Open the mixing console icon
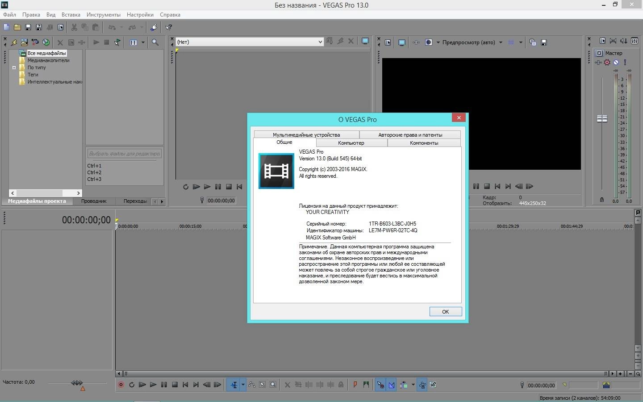Viewport: 643px width, 402px height. 635,41
